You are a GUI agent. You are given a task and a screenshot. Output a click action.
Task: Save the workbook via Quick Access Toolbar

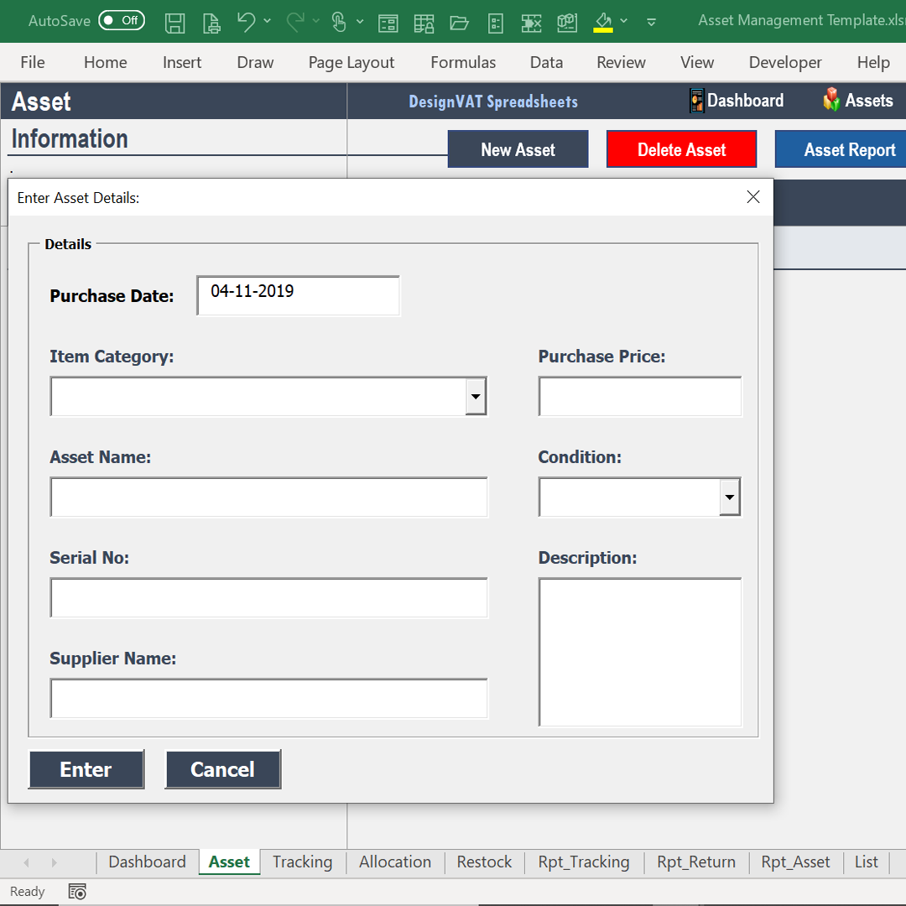[x=175, y=23]
